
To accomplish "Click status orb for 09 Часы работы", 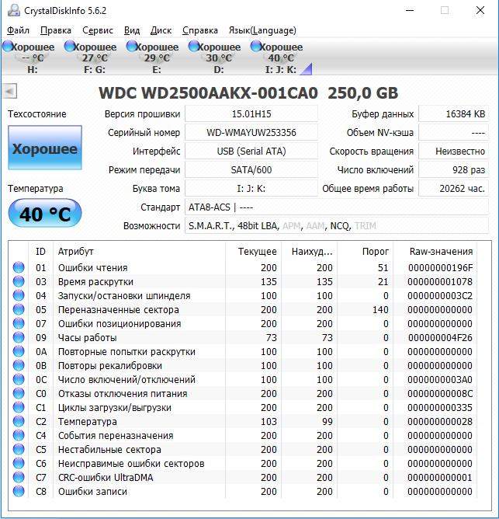I will [x=19, y=337].
